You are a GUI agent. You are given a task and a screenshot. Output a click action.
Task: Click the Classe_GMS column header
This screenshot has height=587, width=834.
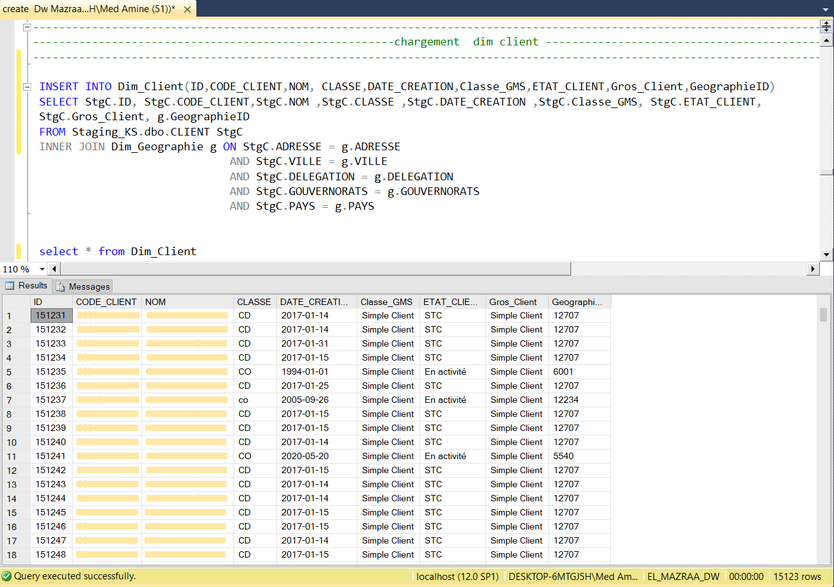point(388,302)
